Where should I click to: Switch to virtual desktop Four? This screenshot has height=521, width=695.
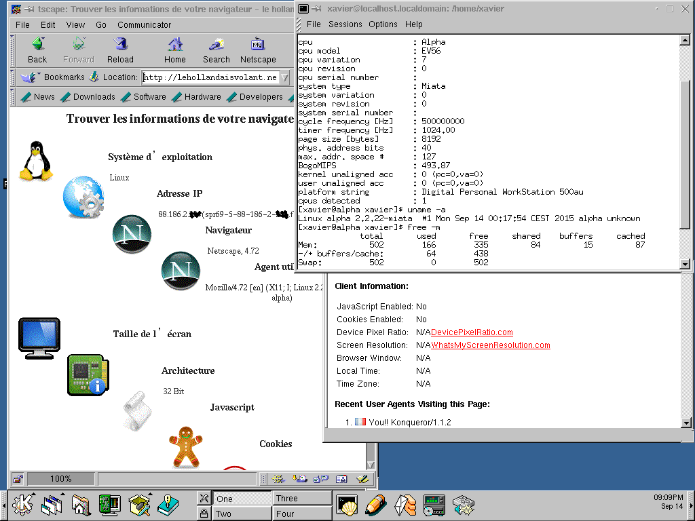point(302,514)
